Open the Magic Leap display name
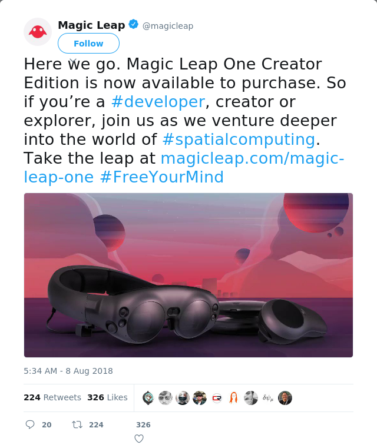The width and height of the screenshot is (377, 448). click(91, 25)
